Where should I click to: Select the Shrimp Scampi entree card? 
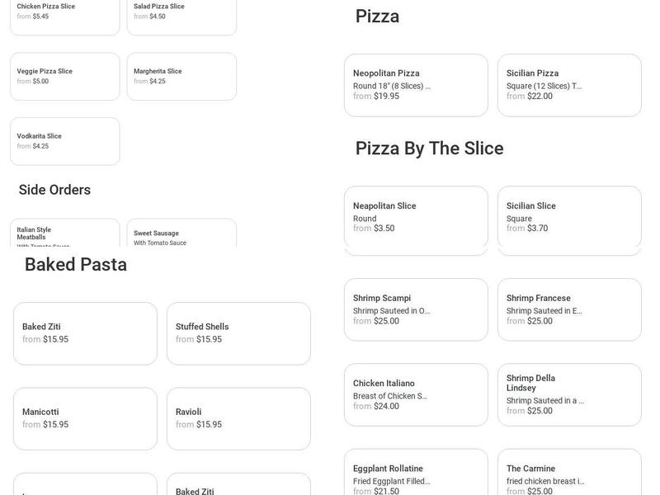tap(415, 309)
